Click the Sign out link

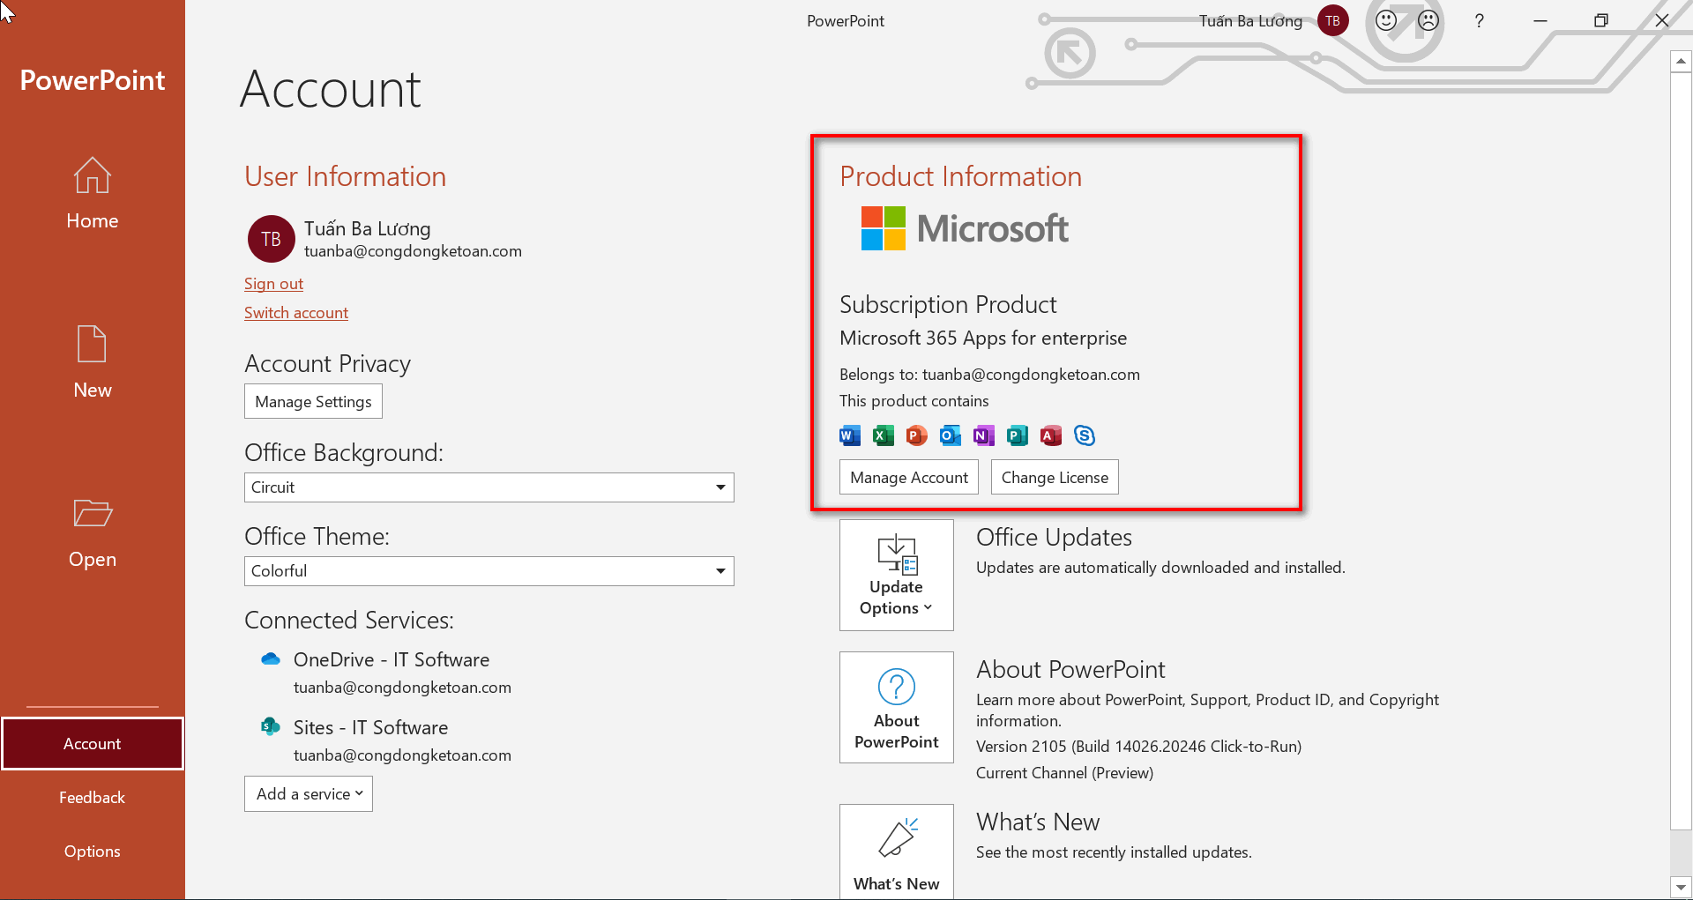[x=273, y=284]
